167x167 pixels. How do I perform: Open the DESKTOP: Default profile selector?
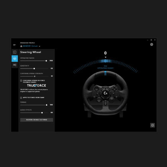coord(30,46)
